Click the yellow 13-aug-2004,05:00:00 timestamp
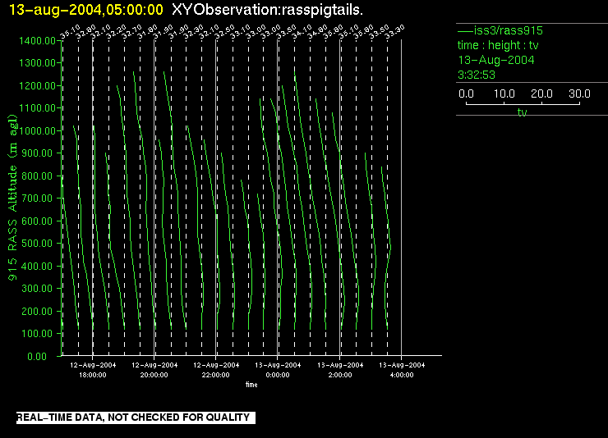 click(x=86, y=9)
